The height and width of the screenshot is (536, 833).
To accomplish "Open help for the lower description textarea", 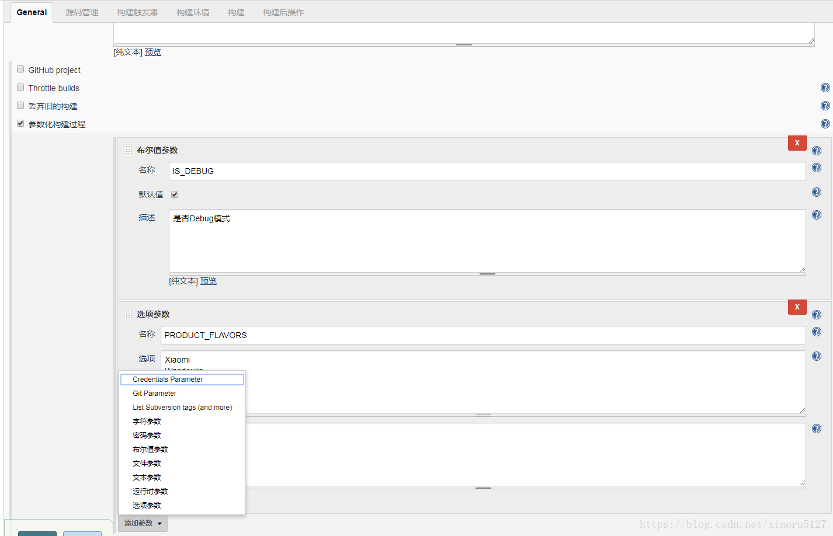I will tap(817, 429).
